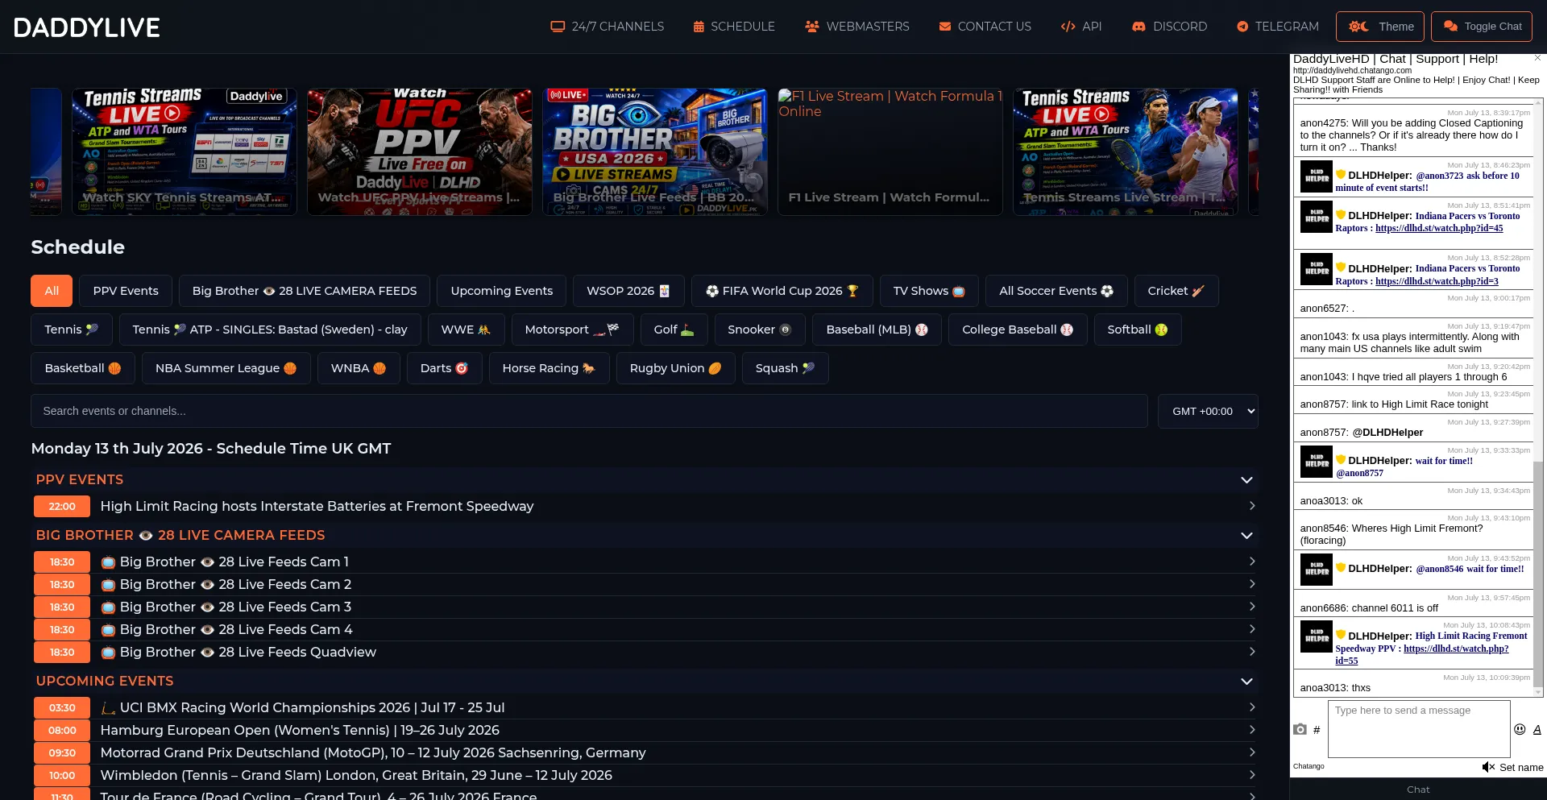
Task: Click the hash symbol beside the chat input
Action: pyautogui.click(x=1317, y=730)
